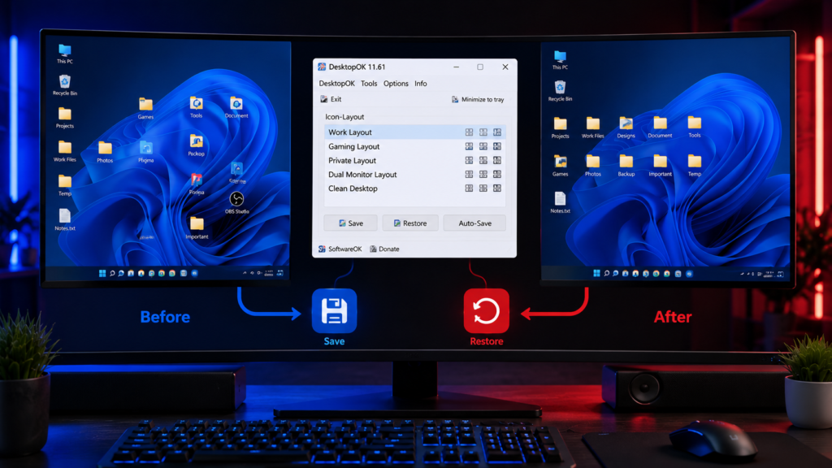
Task: Open Start menu on the After desktop taskbar
Action: click(596, 273)
